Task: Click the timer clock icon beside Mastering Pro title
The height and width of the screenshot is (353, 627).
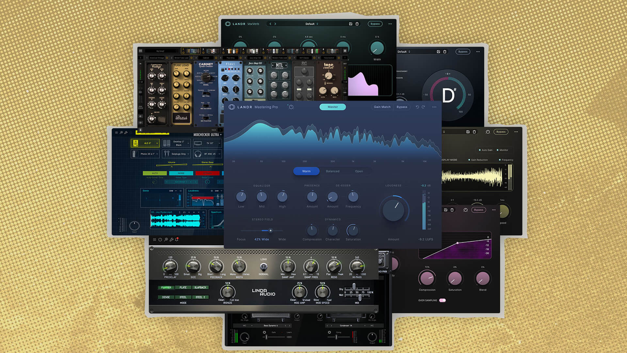Action: pyautogui.click(x=291, y=107)
